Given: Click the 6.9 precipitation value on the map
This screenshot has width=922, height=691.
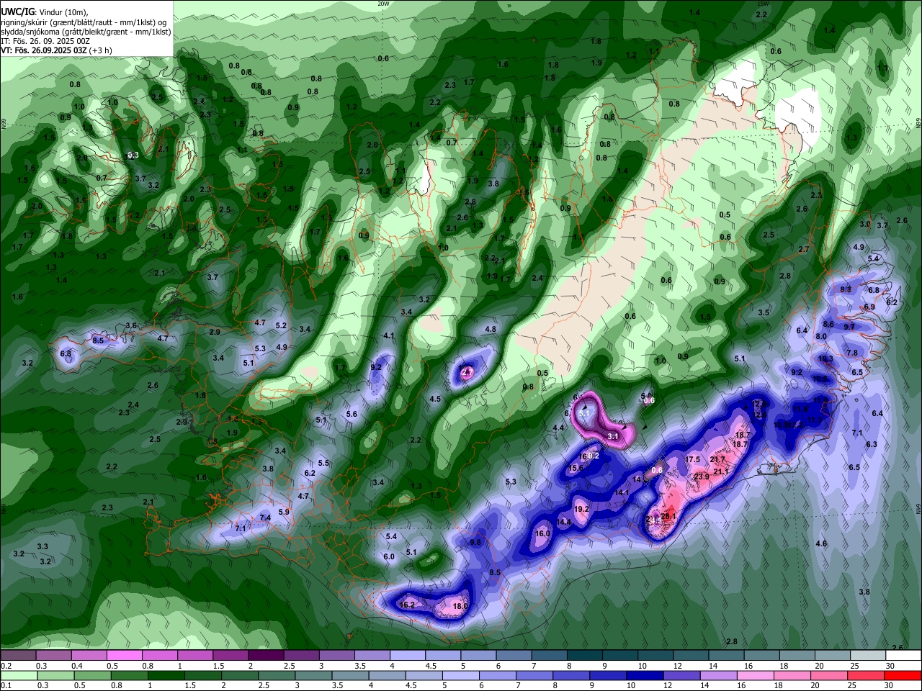Looking at the screenshot, I should [x=869, y=307].
